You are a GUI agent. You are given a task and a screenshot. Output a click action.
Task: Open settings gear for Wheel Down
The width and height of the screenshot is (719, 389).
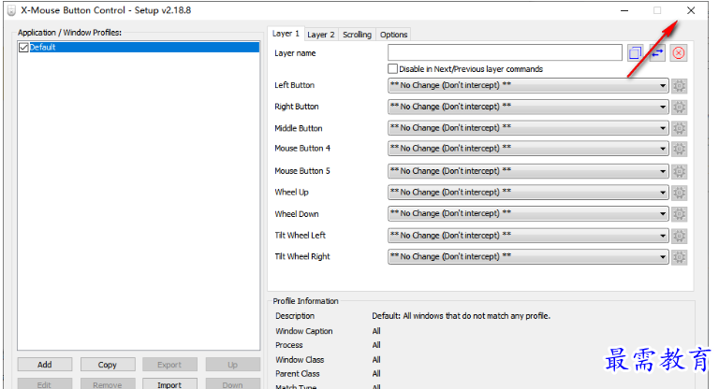[679, 214]
